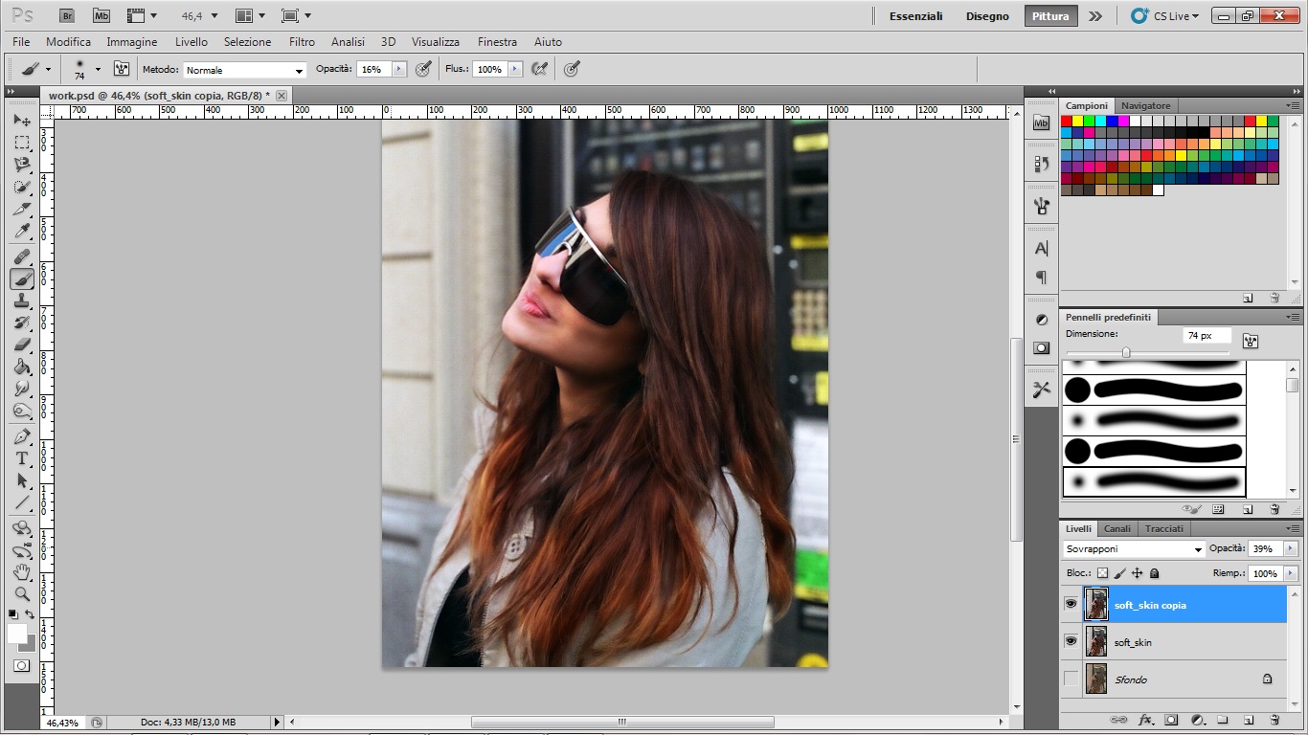Open the brush panel toggle in options bar

[x=122, y=69]
